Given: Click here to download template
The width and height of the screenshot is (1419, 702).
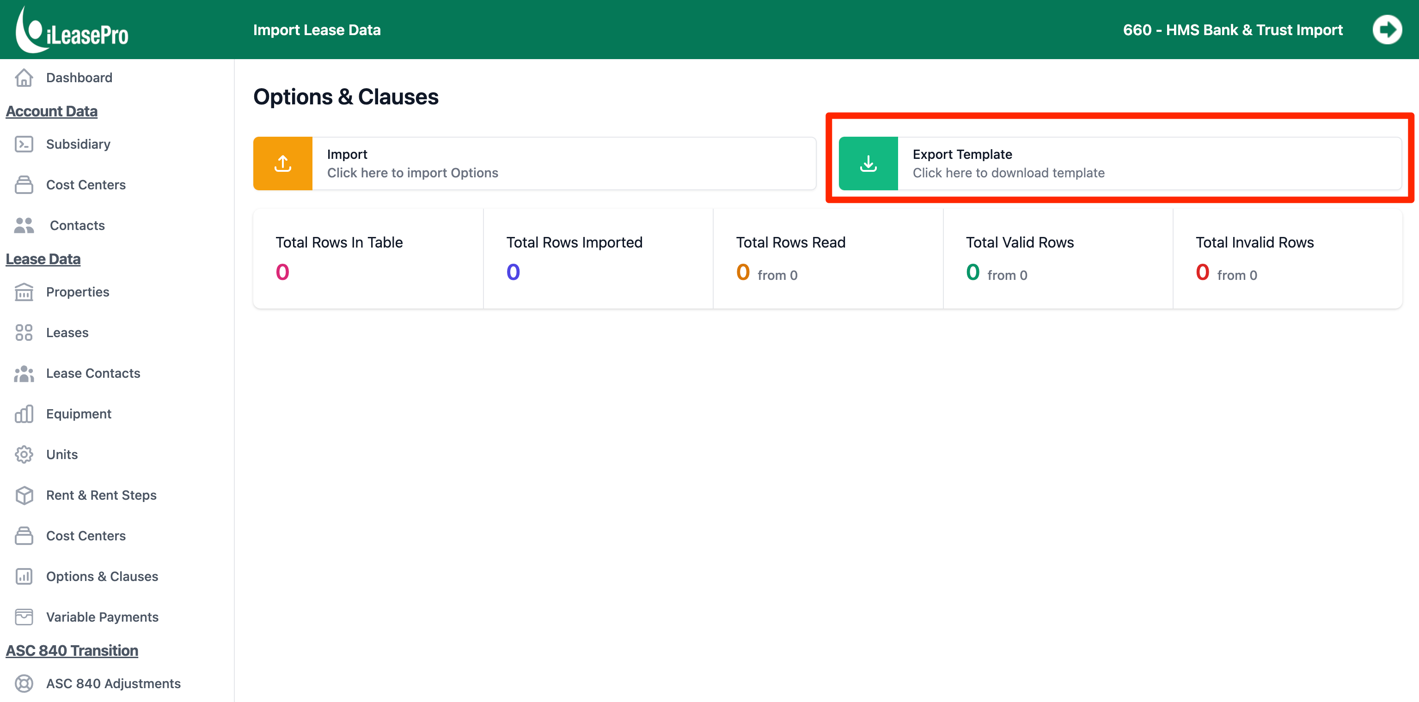Looking at the screenshot, I should click(x=1008, y=173).
